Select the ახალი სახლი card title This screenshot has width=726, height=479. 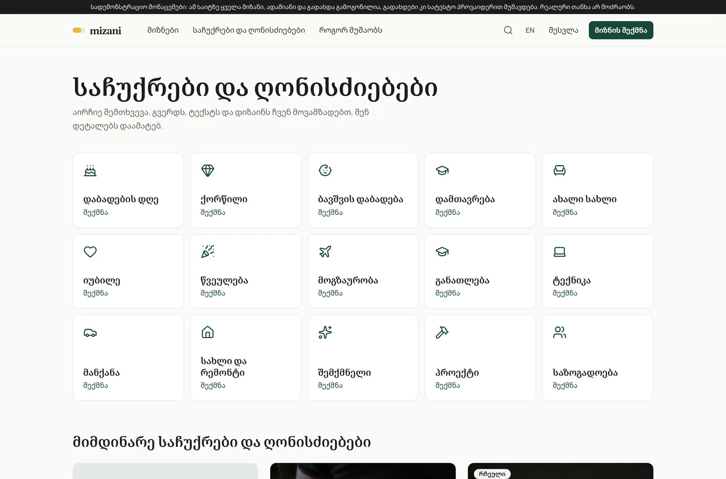[x=584, y=199]
